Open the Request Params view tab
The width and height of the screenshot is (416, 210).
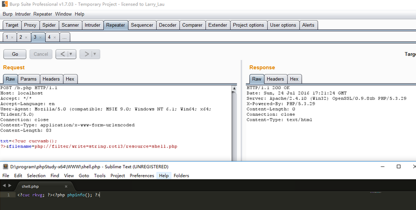[x=29, y=79]
